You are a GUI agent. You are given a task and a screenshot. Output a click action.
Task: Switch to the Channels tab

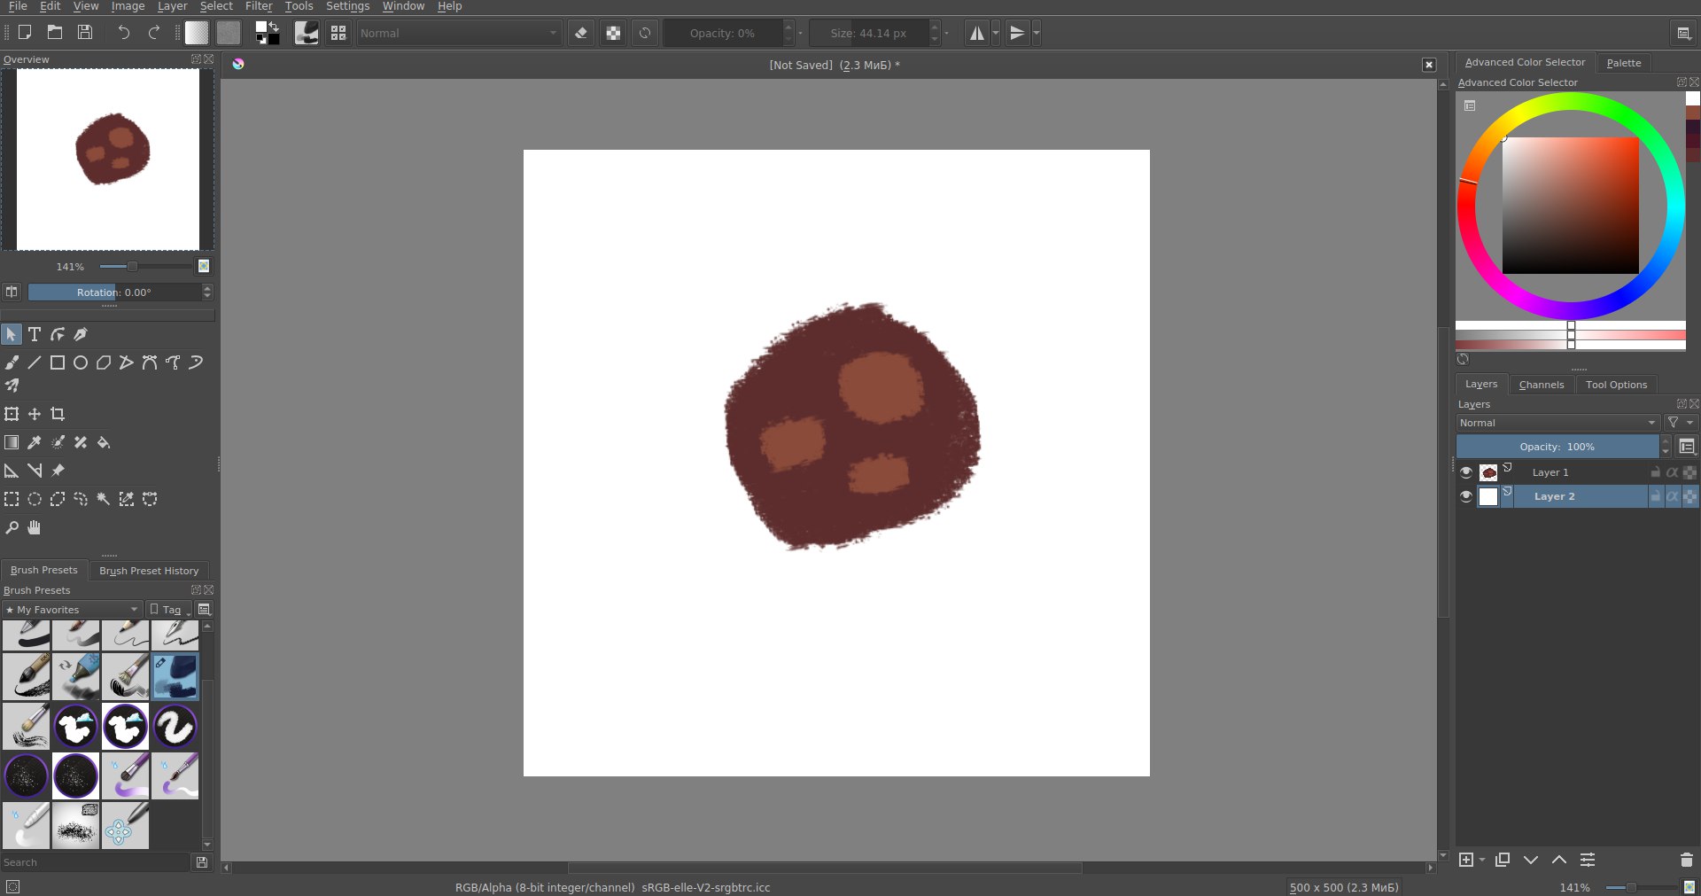[1542, 385]
